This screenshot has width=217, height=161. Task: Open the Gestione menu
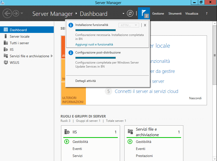158,14
